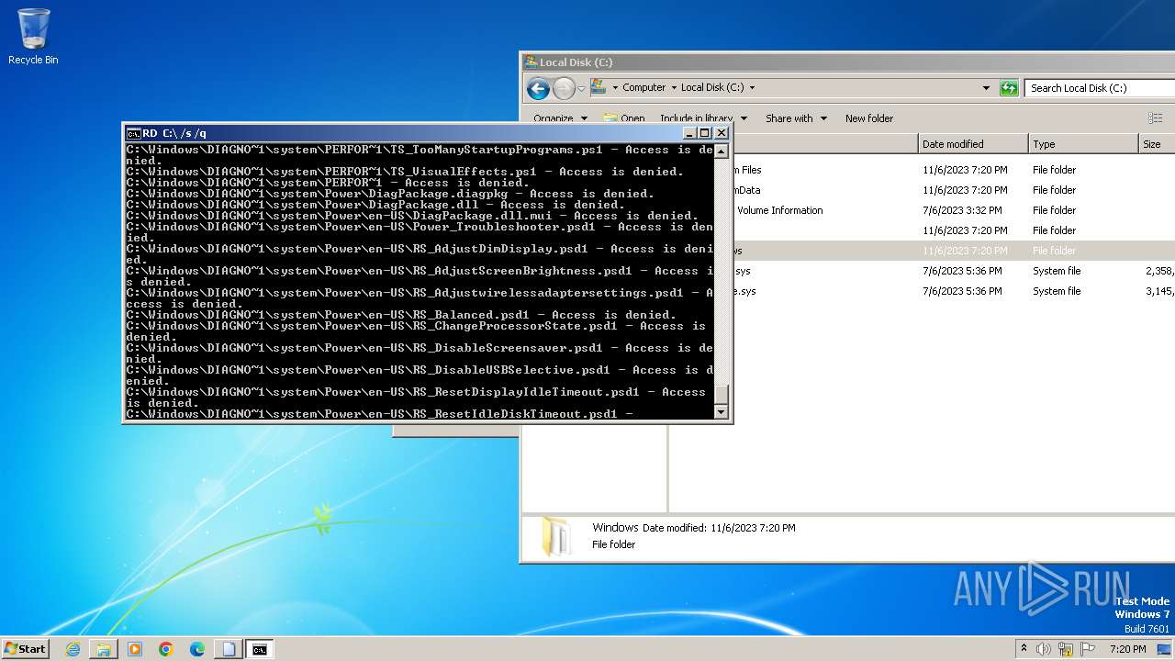
Task: Open the Start menu
Action: coord(26,649)
